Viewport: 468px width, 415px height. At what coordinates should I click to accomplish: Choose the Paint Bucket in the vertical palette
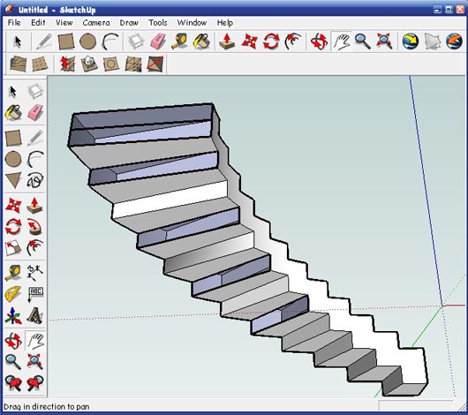[x=13, y=113]
